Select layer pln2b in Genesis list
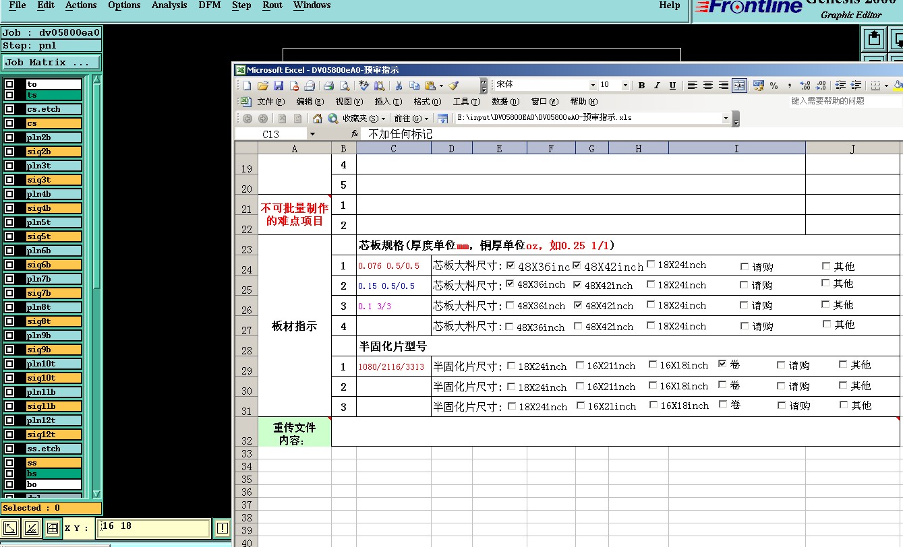This screenshot has height=547, width=903. 53,137
